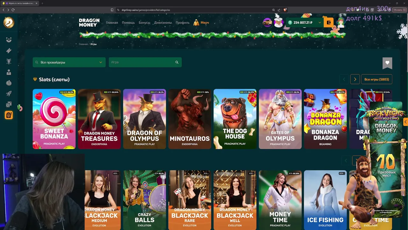
Task: Open the user avatar with green hat
Action: click(x=341, y=22)
